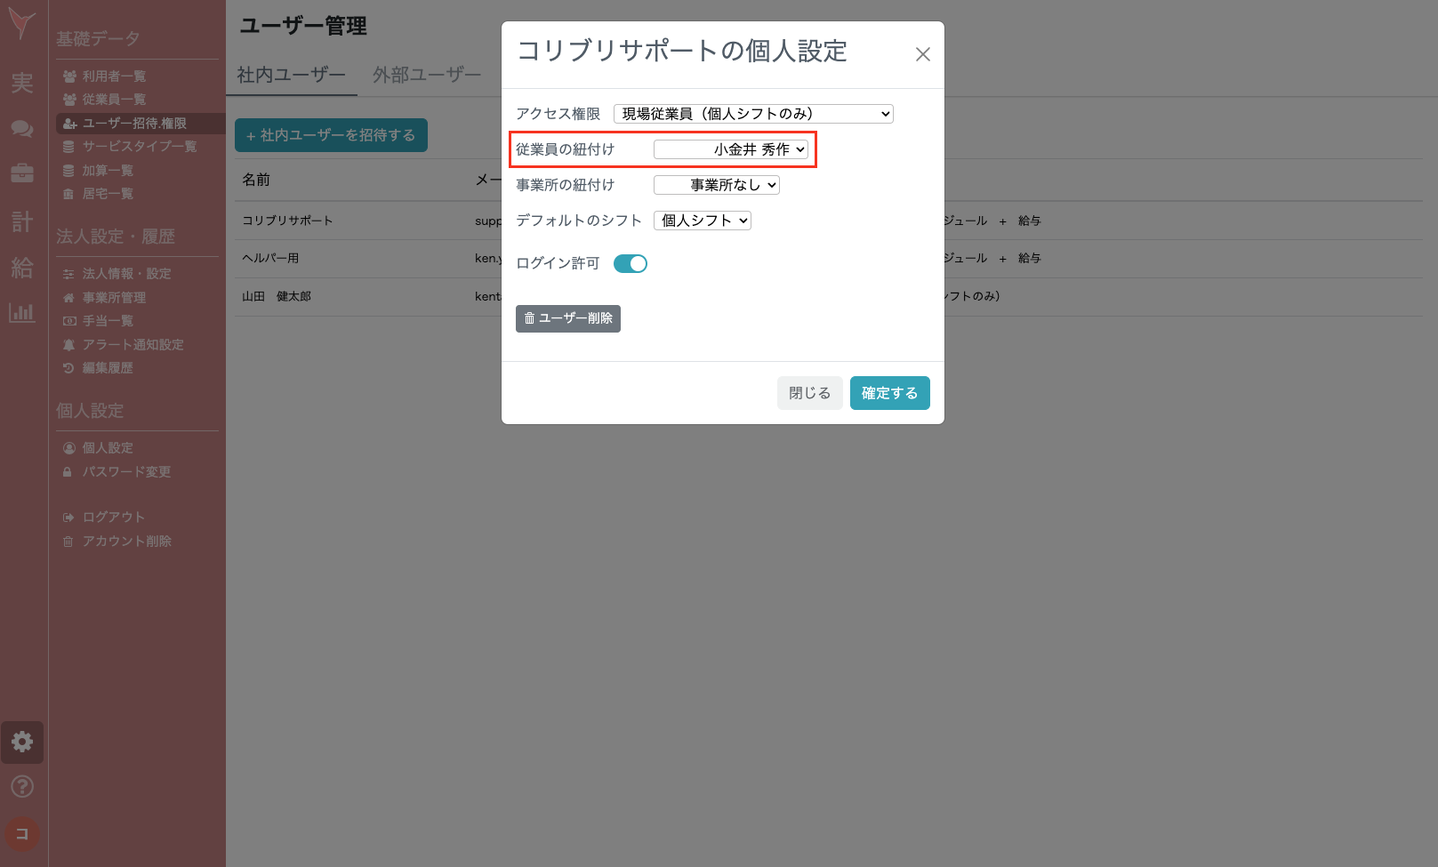The height and width of the screenshot is (867, 1438).
Task: Click the bell icon beside アラート通知設定
Action: [x=68, y=344]
